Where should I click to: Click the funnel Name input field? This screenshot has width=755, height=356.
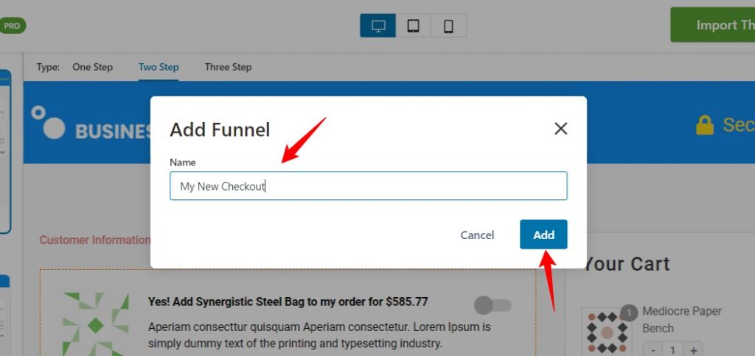click(x=369, y=186)
